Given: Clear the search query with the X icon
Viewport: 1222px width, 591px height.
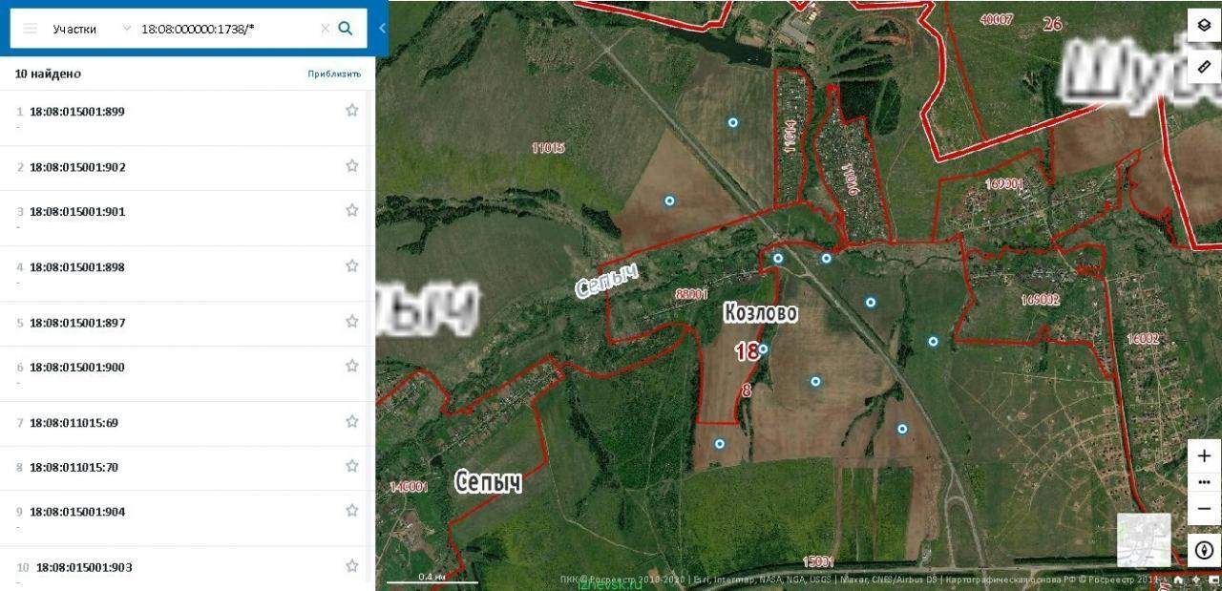Looking at the screenshot, I should (x=325, y=29).
